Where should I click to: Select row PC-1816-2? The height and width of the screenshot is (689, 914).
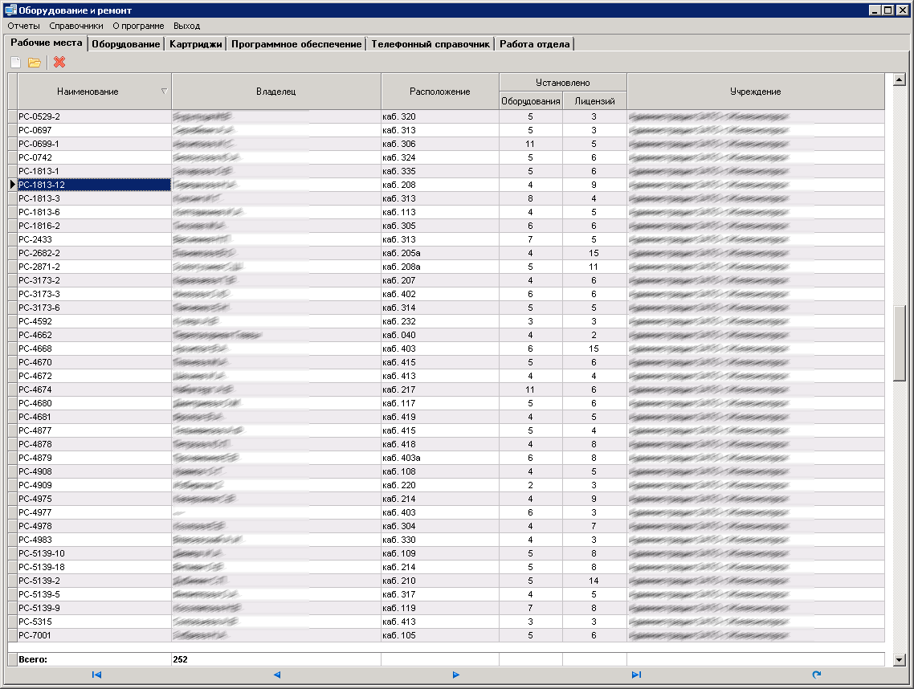(x=447, y=226)
